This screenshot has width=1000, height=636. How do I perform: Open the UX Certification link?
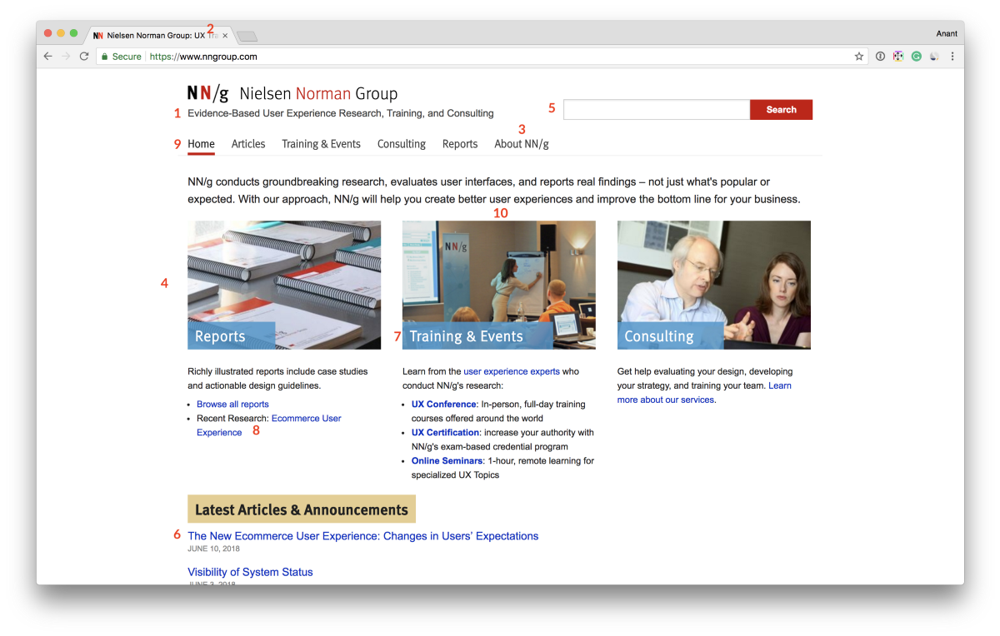click(445, 433)
